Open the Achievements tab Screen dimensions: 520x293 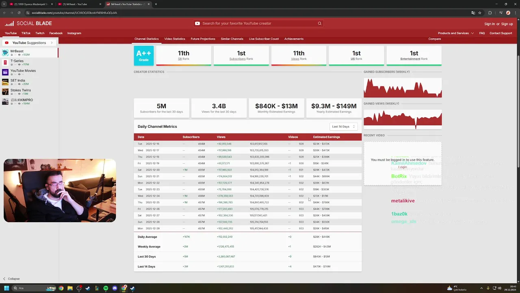pos(294,39)
